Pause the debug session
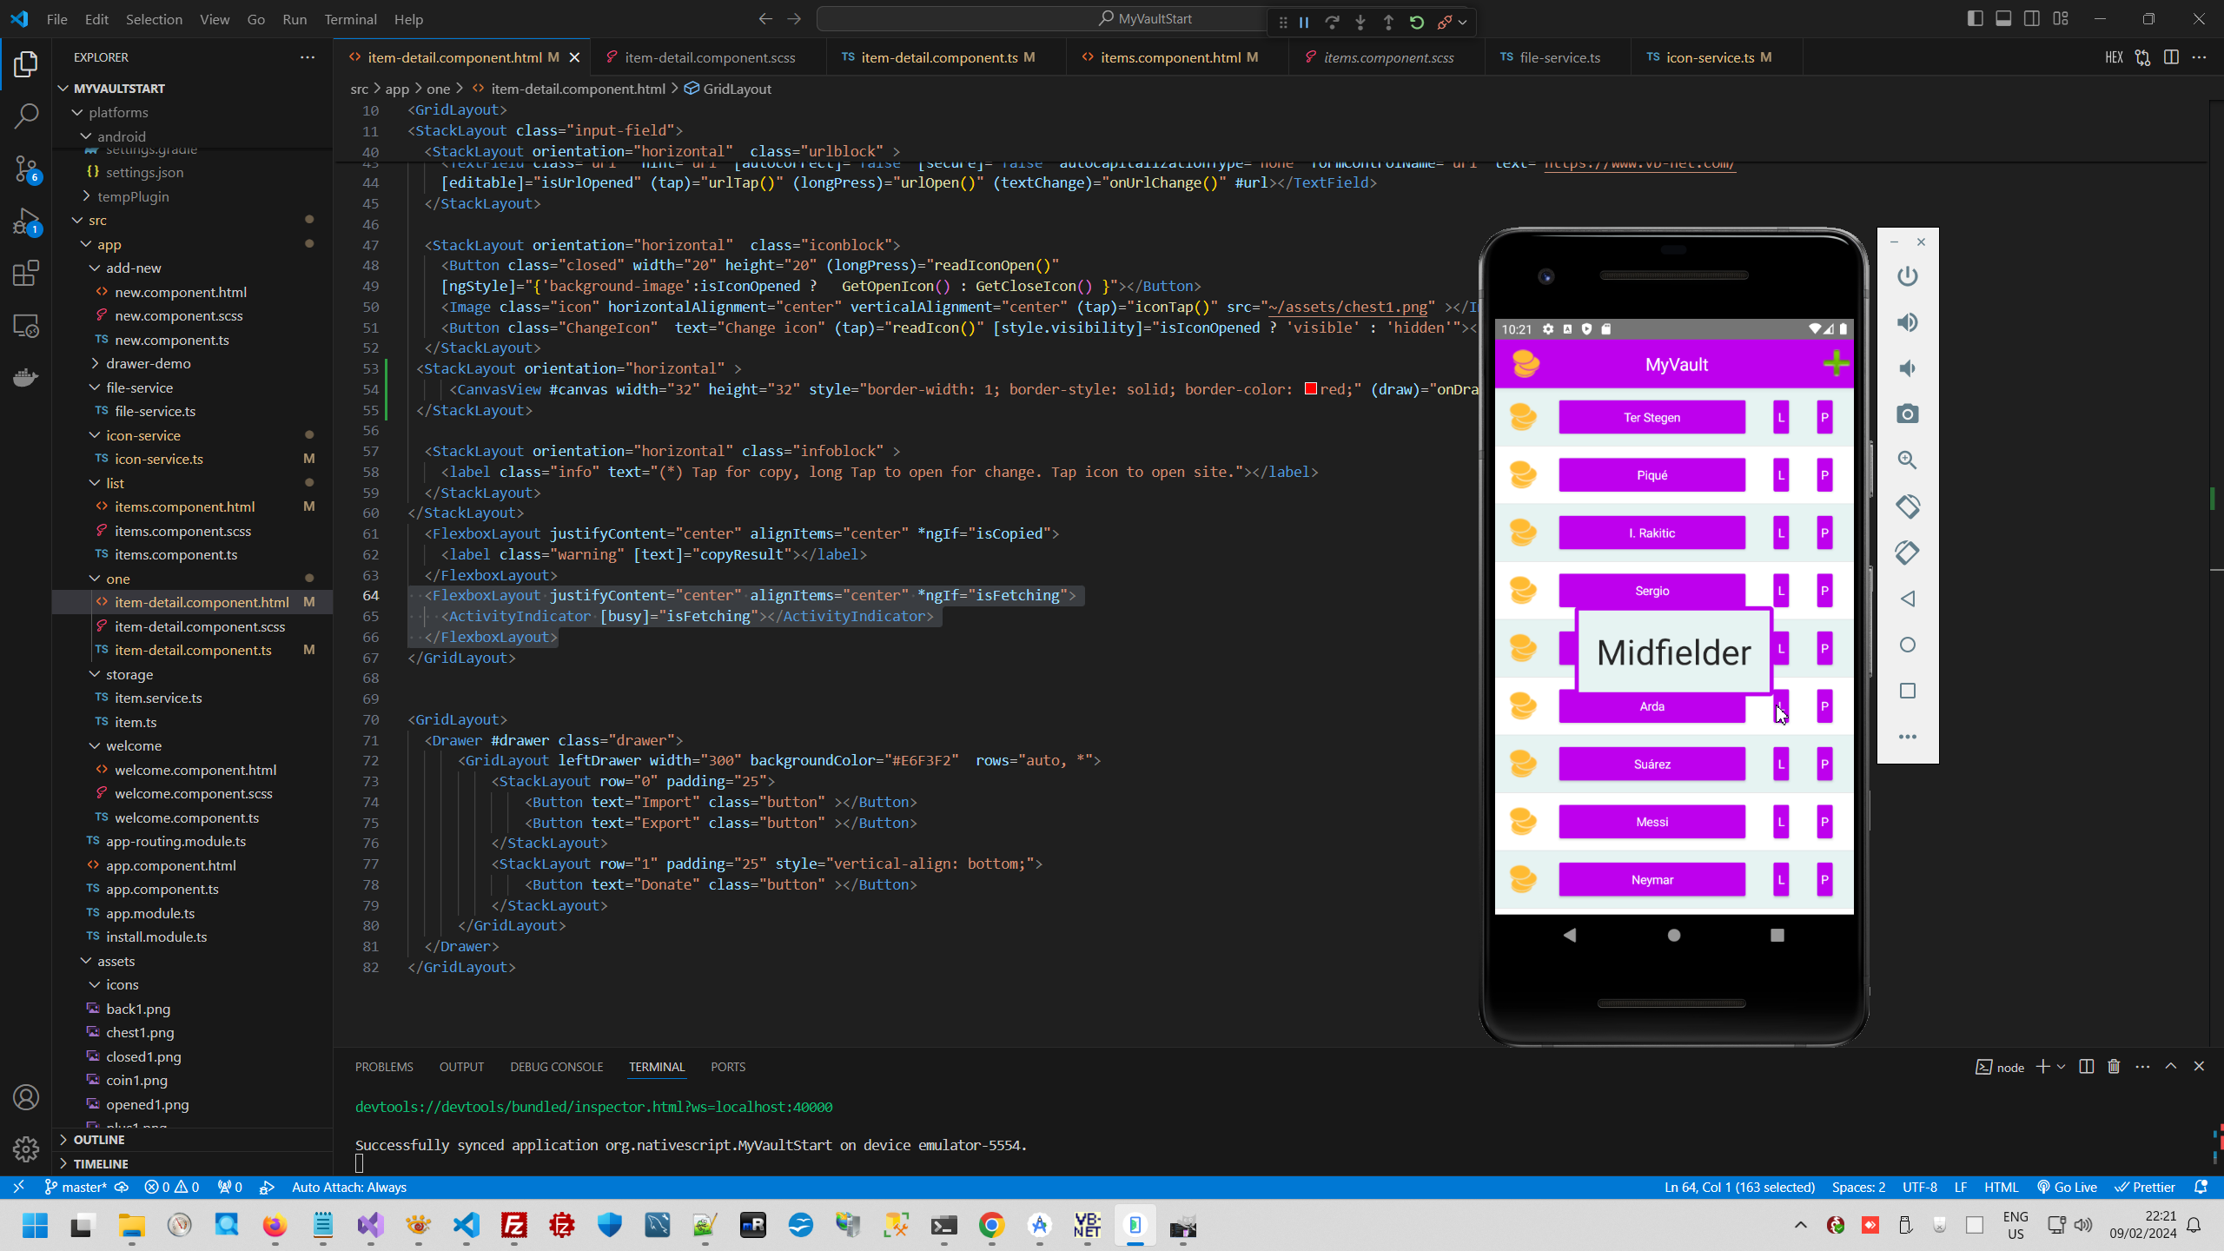The height and width of the screenshot is (1251, 2224). click(x=1303, y=22)
